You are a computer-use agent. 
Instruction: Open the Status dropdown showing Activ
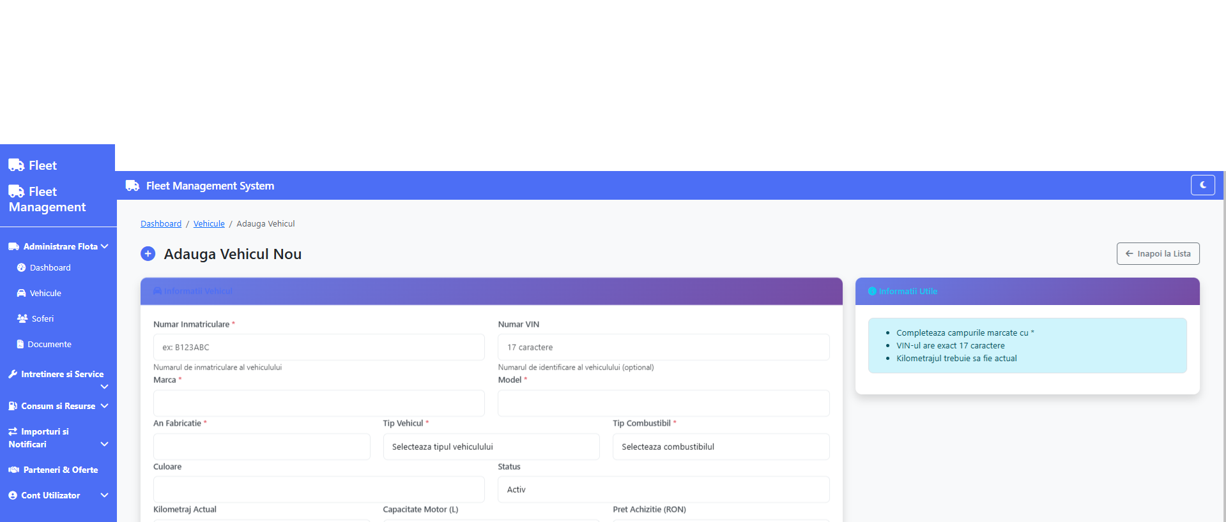[x=663, y=489]
